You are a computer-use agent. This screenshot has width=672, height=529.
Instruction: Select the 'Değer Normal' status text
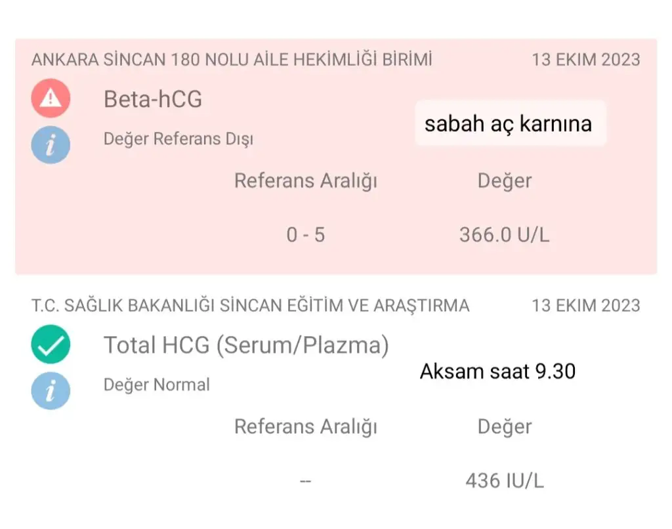(157, 385)
